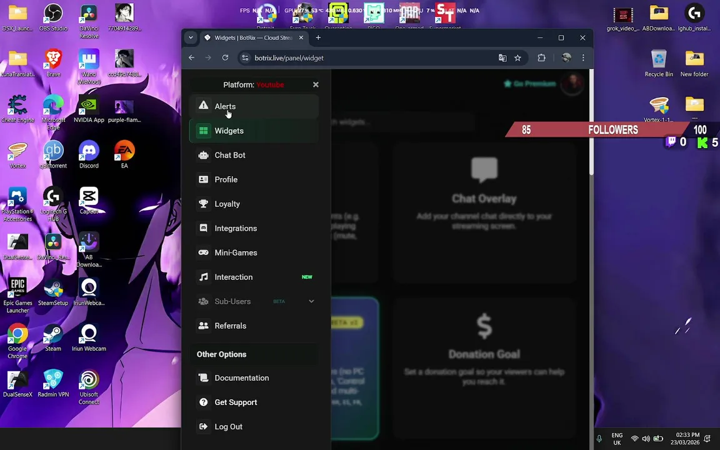
Task: Open the Loyalty section
Action: tap(254, 204)
